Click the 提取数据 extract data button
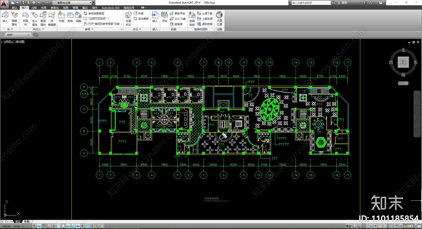 tap(205, 24)
